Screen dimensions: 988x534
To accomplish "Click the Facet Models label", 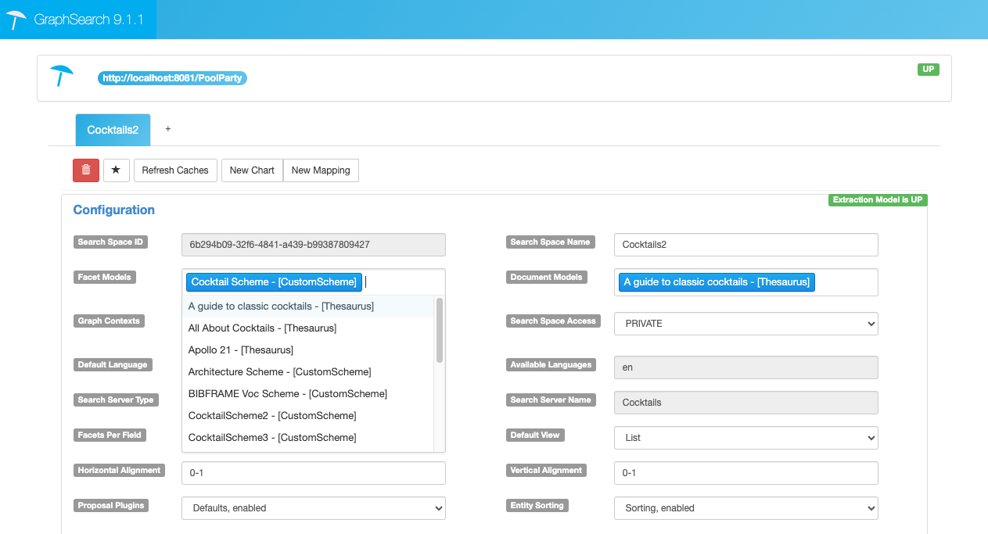I will tap(104, 277).
